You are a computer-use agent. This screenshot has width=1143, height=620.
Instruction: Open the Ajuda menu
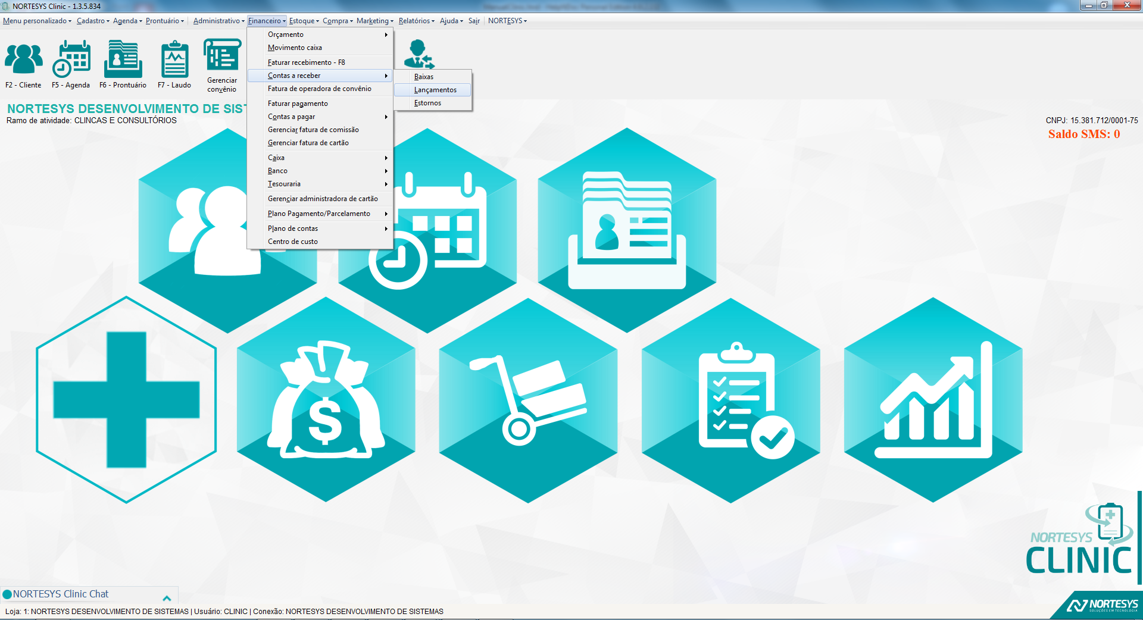pos(451,21)
